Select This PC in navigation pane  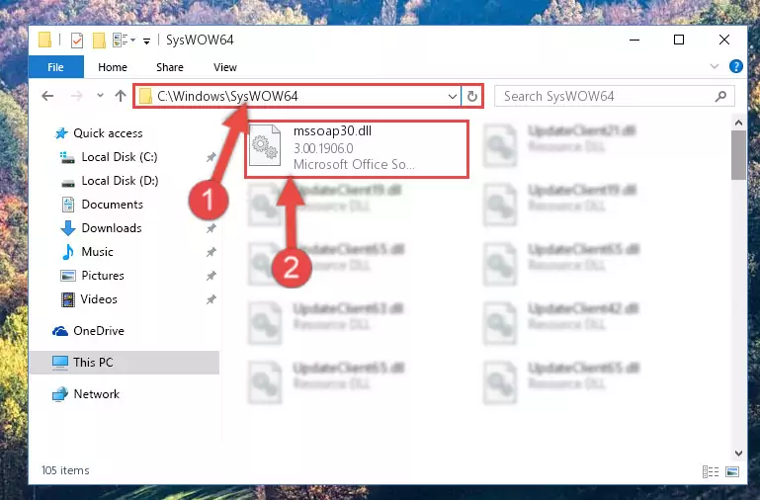125,363
